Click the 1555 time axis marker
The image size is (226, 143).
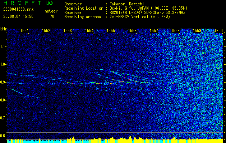coord(111,30)
